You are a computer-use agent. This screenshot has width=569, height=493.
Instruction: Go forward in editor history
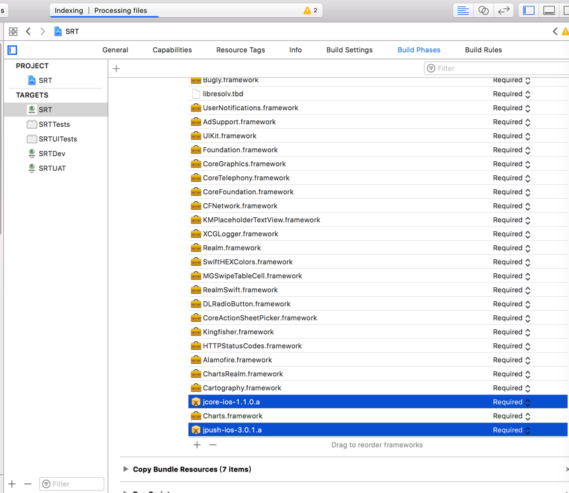click(x=43, y=32)
